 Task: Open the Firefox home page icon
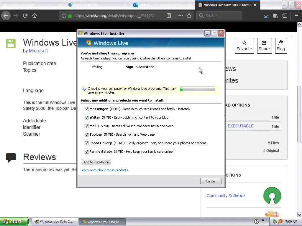(35, 16)
